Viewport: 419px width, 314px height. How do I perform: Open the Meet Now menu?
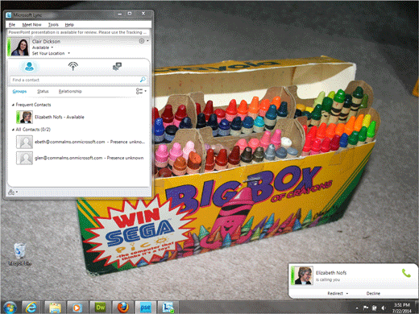pos(31,25)
